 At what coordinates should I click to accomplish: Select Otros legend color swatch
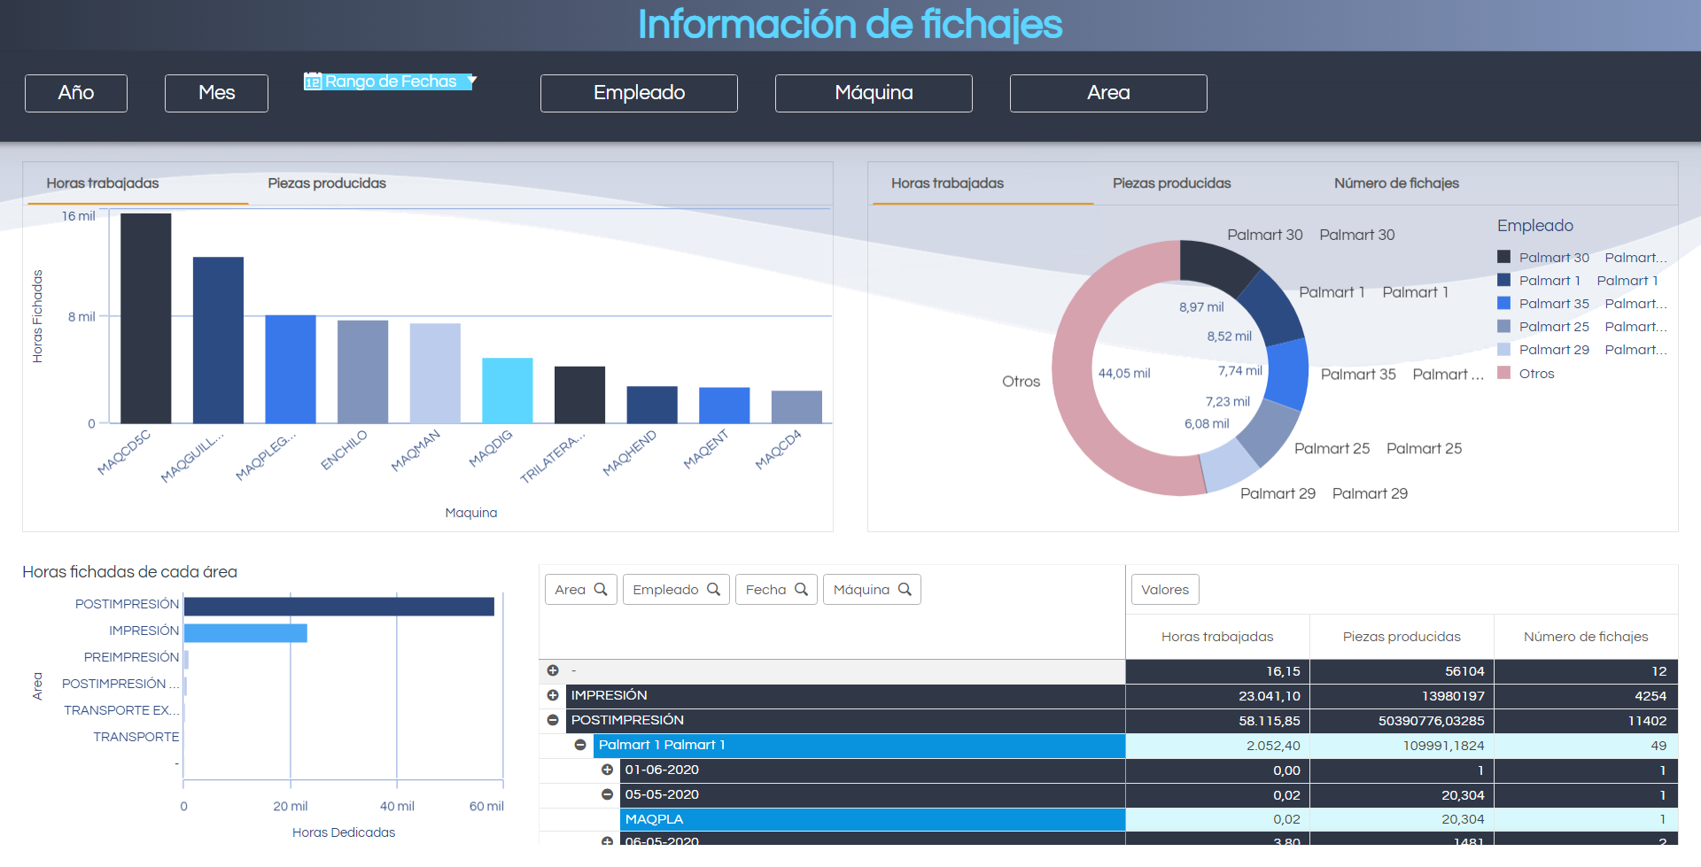pos(1503,373)
